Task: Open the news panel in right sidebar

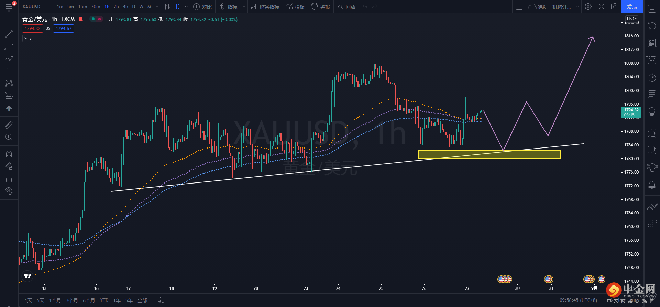Action: (x=652, y=43)
